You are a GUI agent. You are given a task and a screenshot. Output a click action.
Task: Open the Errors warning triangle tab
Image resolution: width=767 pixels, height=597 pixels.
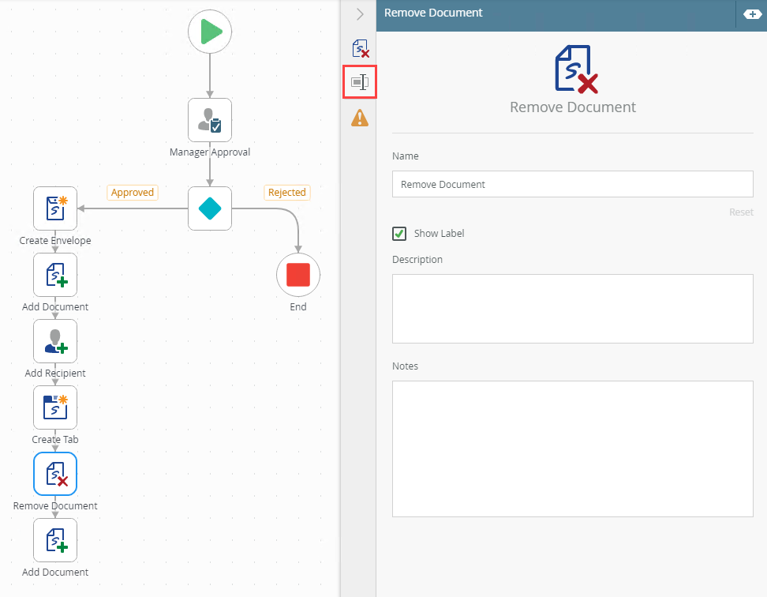click(x=360, y=118)
